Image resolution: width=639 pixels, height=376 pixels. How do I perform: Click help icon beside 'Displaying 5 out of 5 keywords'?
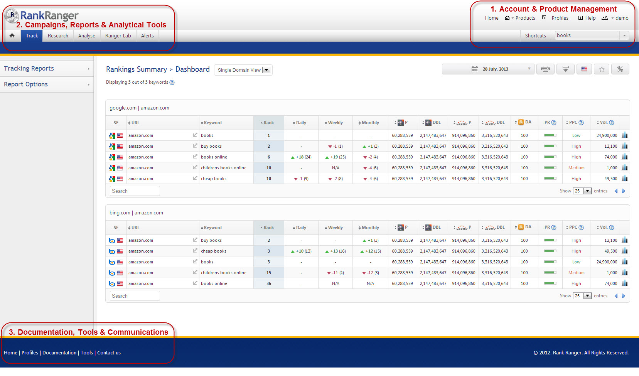(172, 83)
